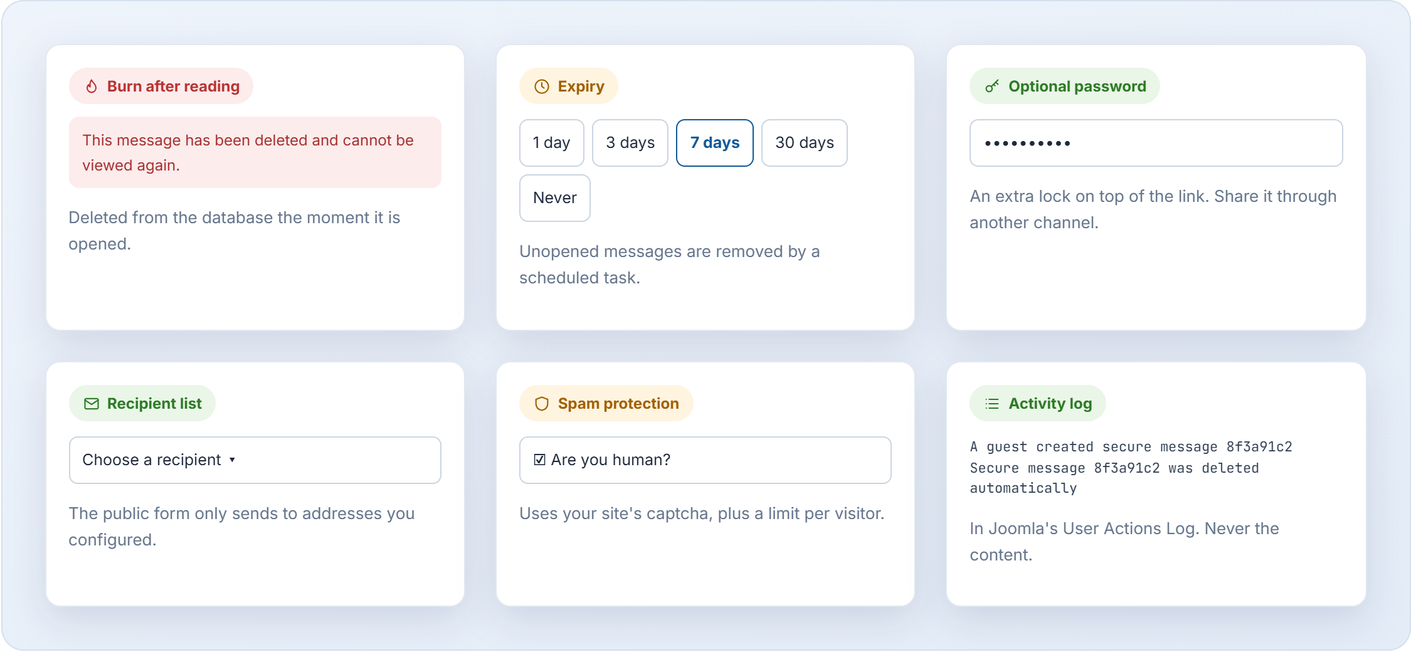Click the shield icon beside Spam protection
Screen dimensions: 1411x652
point(542,404)
